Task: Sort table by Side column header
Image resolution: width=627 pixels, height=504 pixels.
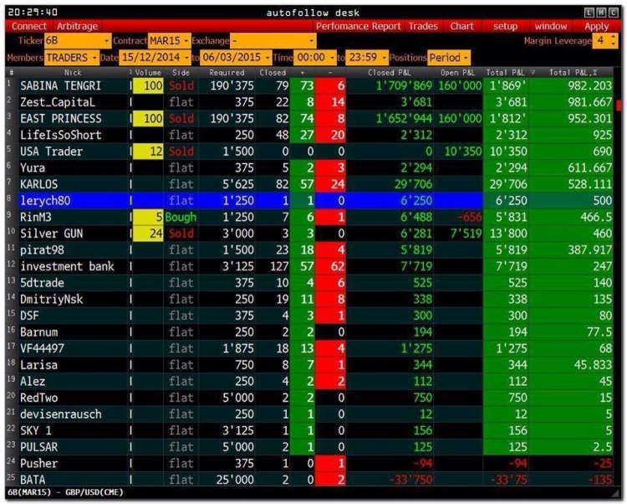Action: pos(181,73)
